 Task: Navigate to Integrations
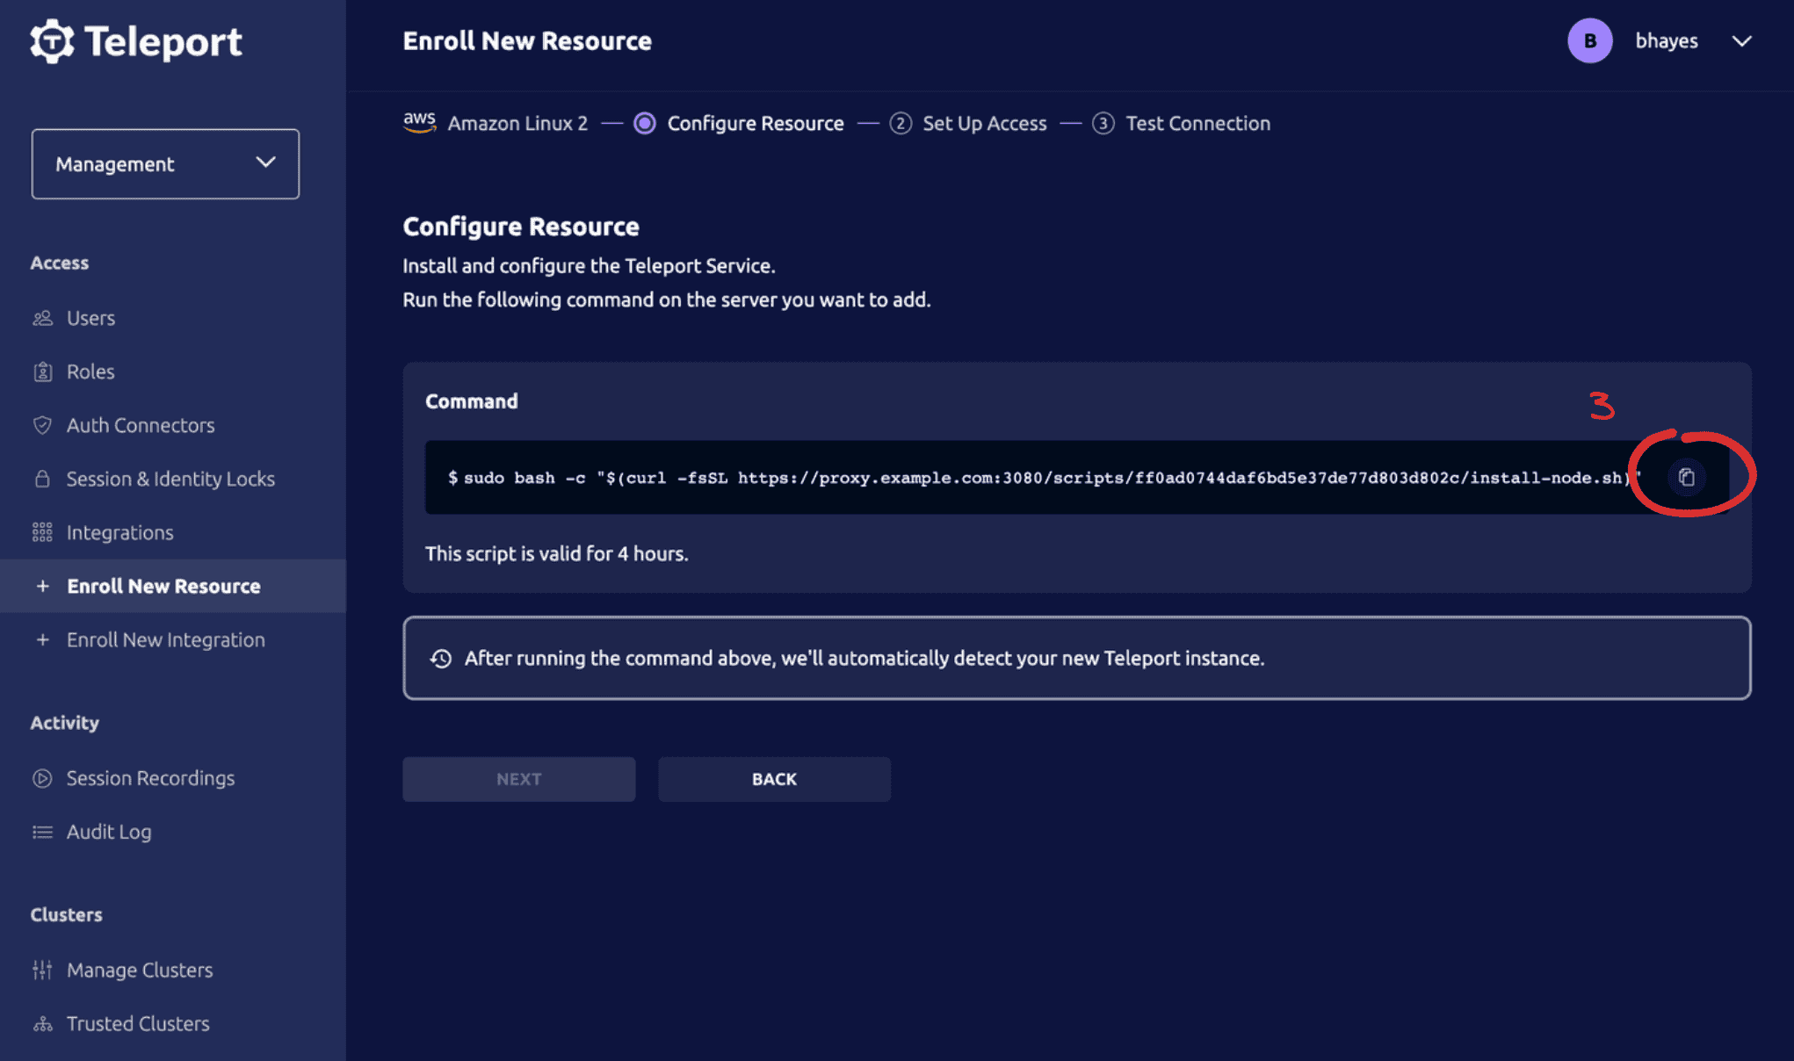pyautogui.click(x=120, y=532)
